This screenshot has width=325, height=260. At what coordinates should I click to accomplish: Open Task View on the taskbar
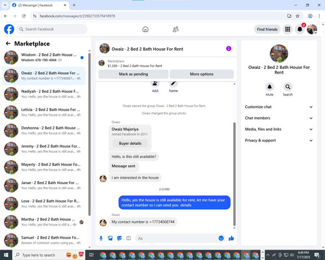pos(91,255)
